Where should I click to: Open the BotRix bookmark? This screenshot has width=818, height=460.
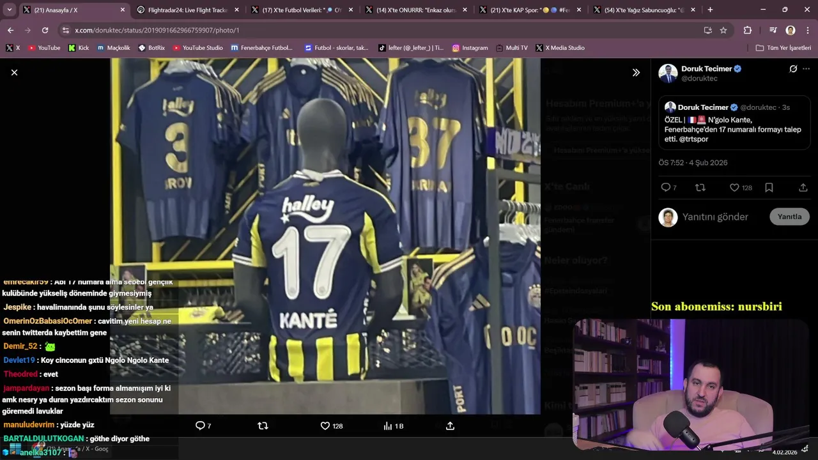point(151,48)
